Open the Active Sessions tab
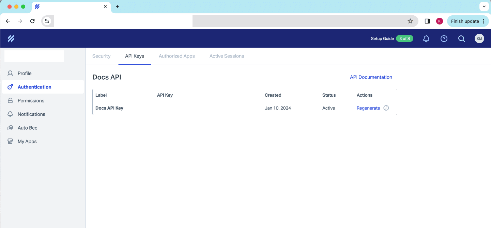Viewport: 491px width, 228px height. click(227, 56)
